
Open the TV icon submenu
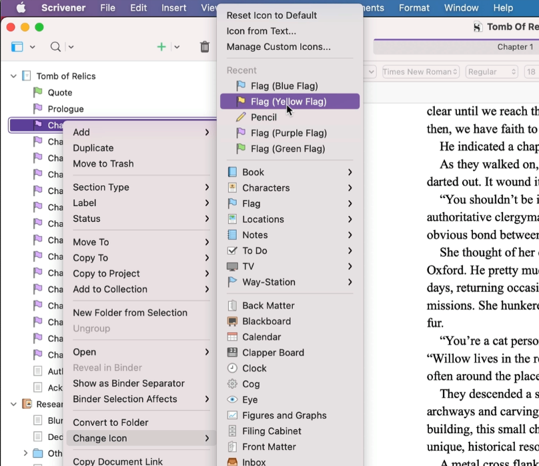[x=290, y=267]
